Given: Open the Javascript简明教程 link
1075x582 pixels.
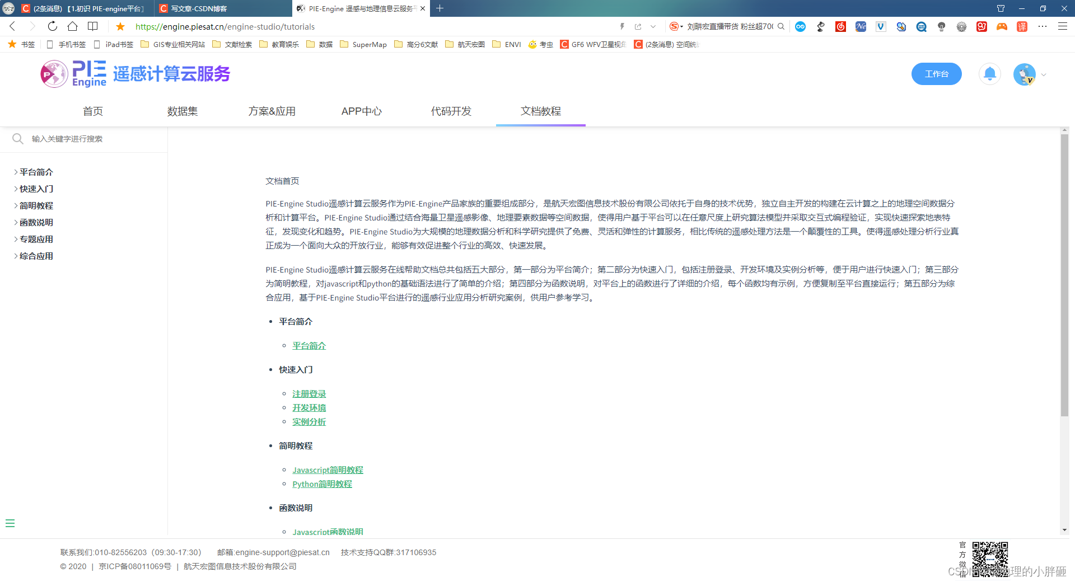Looking at the screenshot, I should (x=328, y=470).
